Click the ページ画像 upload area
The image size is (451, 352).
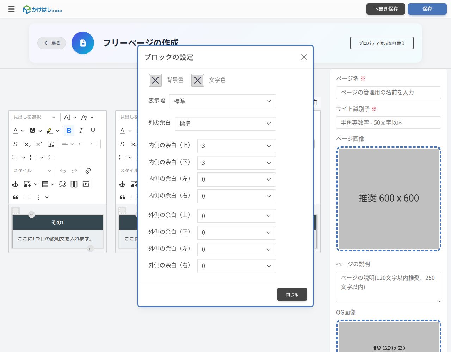pyautogui.click(x=389, y=199)
